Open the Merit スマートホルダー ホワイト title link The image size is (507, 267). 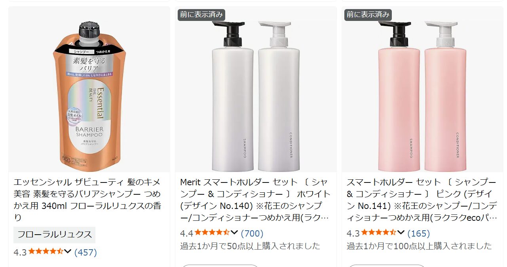pyautogui.click(x=255, y=200)
